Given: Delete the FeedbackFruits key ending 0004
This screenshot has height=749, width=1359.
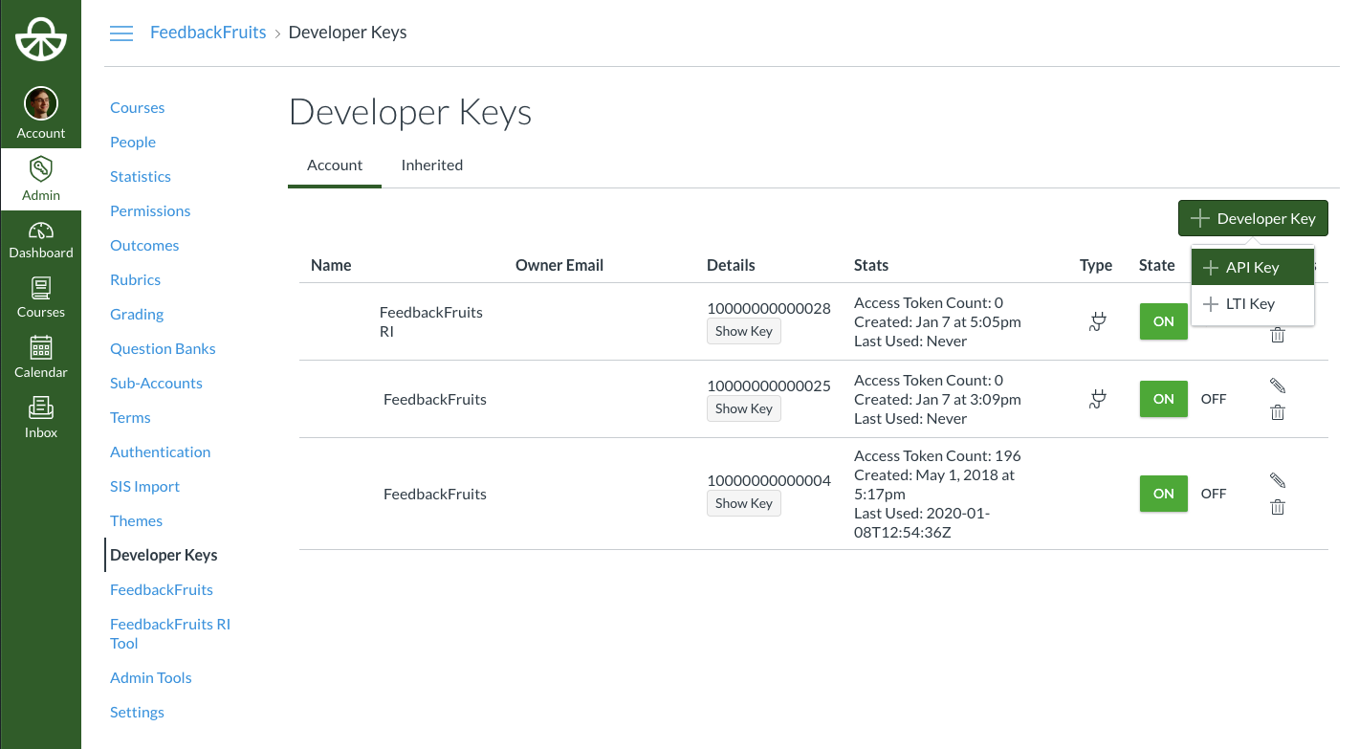Looking at the screenshot, I should coord(1278,507).
